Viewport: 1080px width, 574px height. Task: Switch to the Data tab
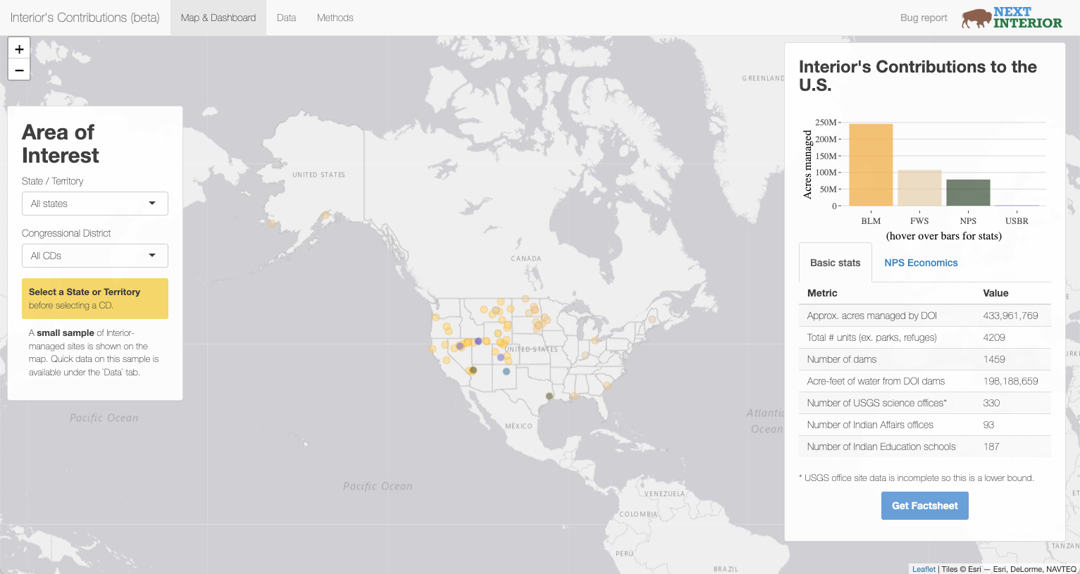coord(286,17)
